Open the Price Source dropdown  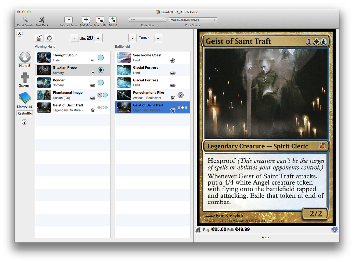193,20
